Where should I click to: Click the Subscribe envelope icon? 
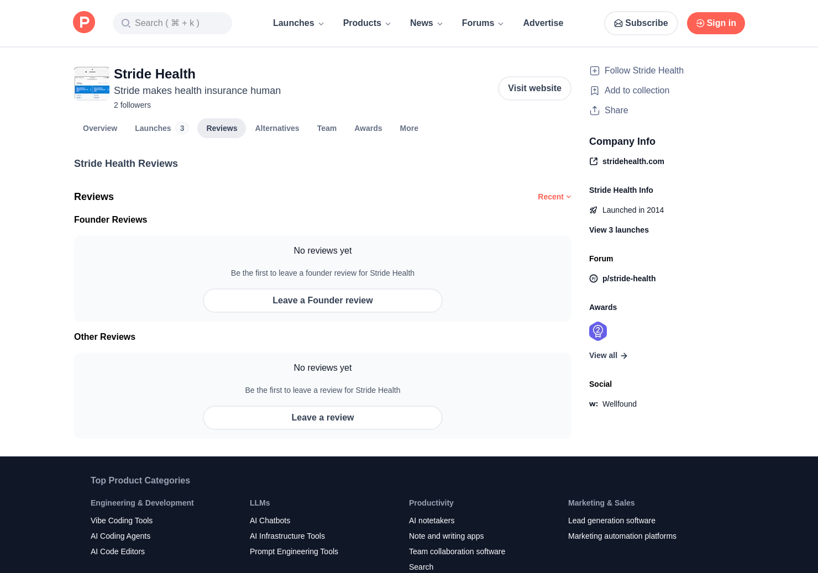pyautogui.click(x=618, y=23)
